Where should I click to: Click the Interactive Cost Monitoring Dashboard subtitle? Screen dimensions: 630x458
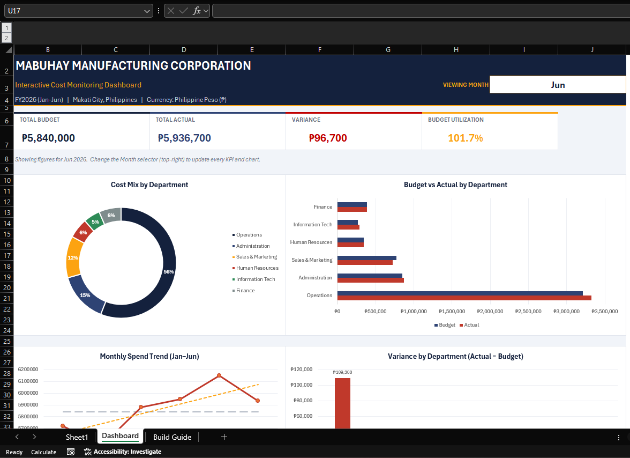pos(78,85)
